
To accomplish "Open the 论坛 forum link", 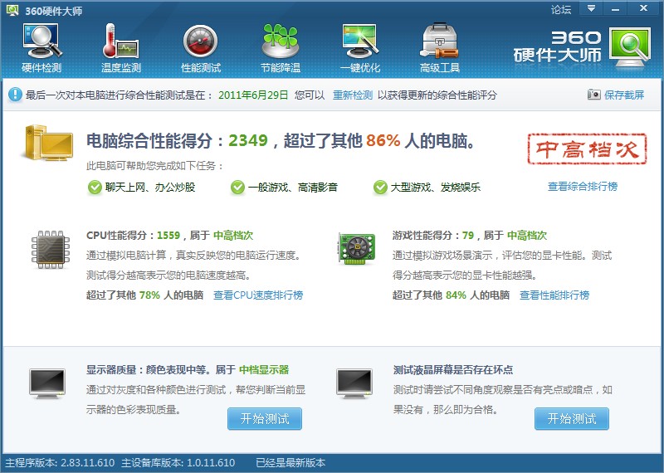I will 561,9.
